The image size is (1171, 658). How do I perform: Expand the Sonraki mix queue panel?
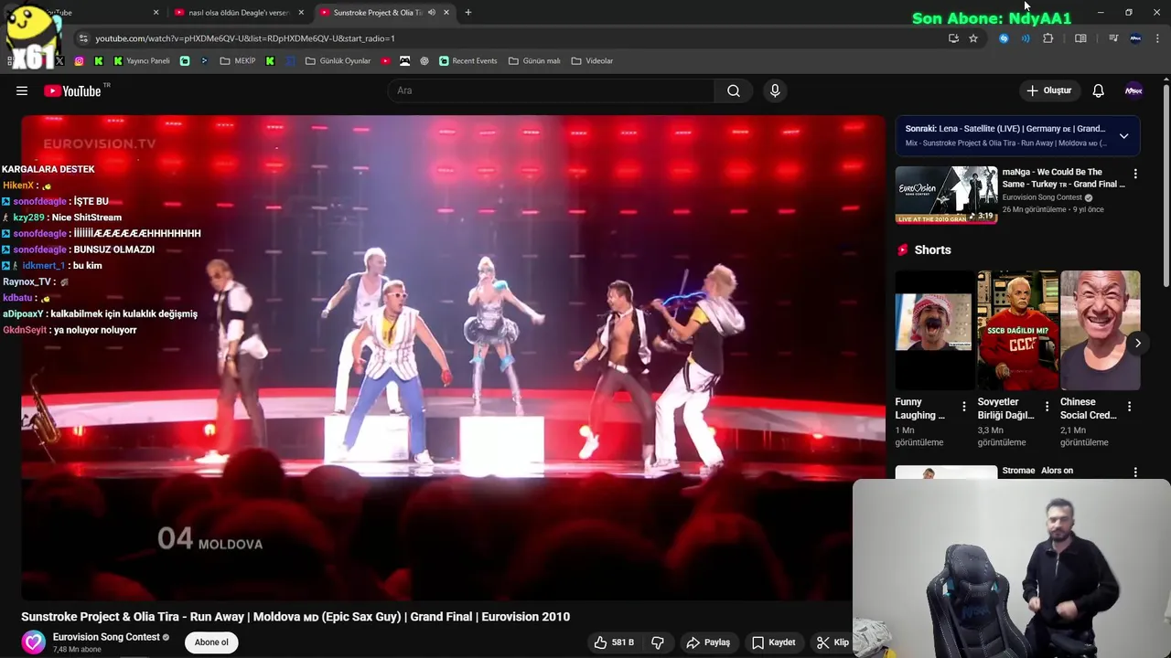pos(1123,136)
